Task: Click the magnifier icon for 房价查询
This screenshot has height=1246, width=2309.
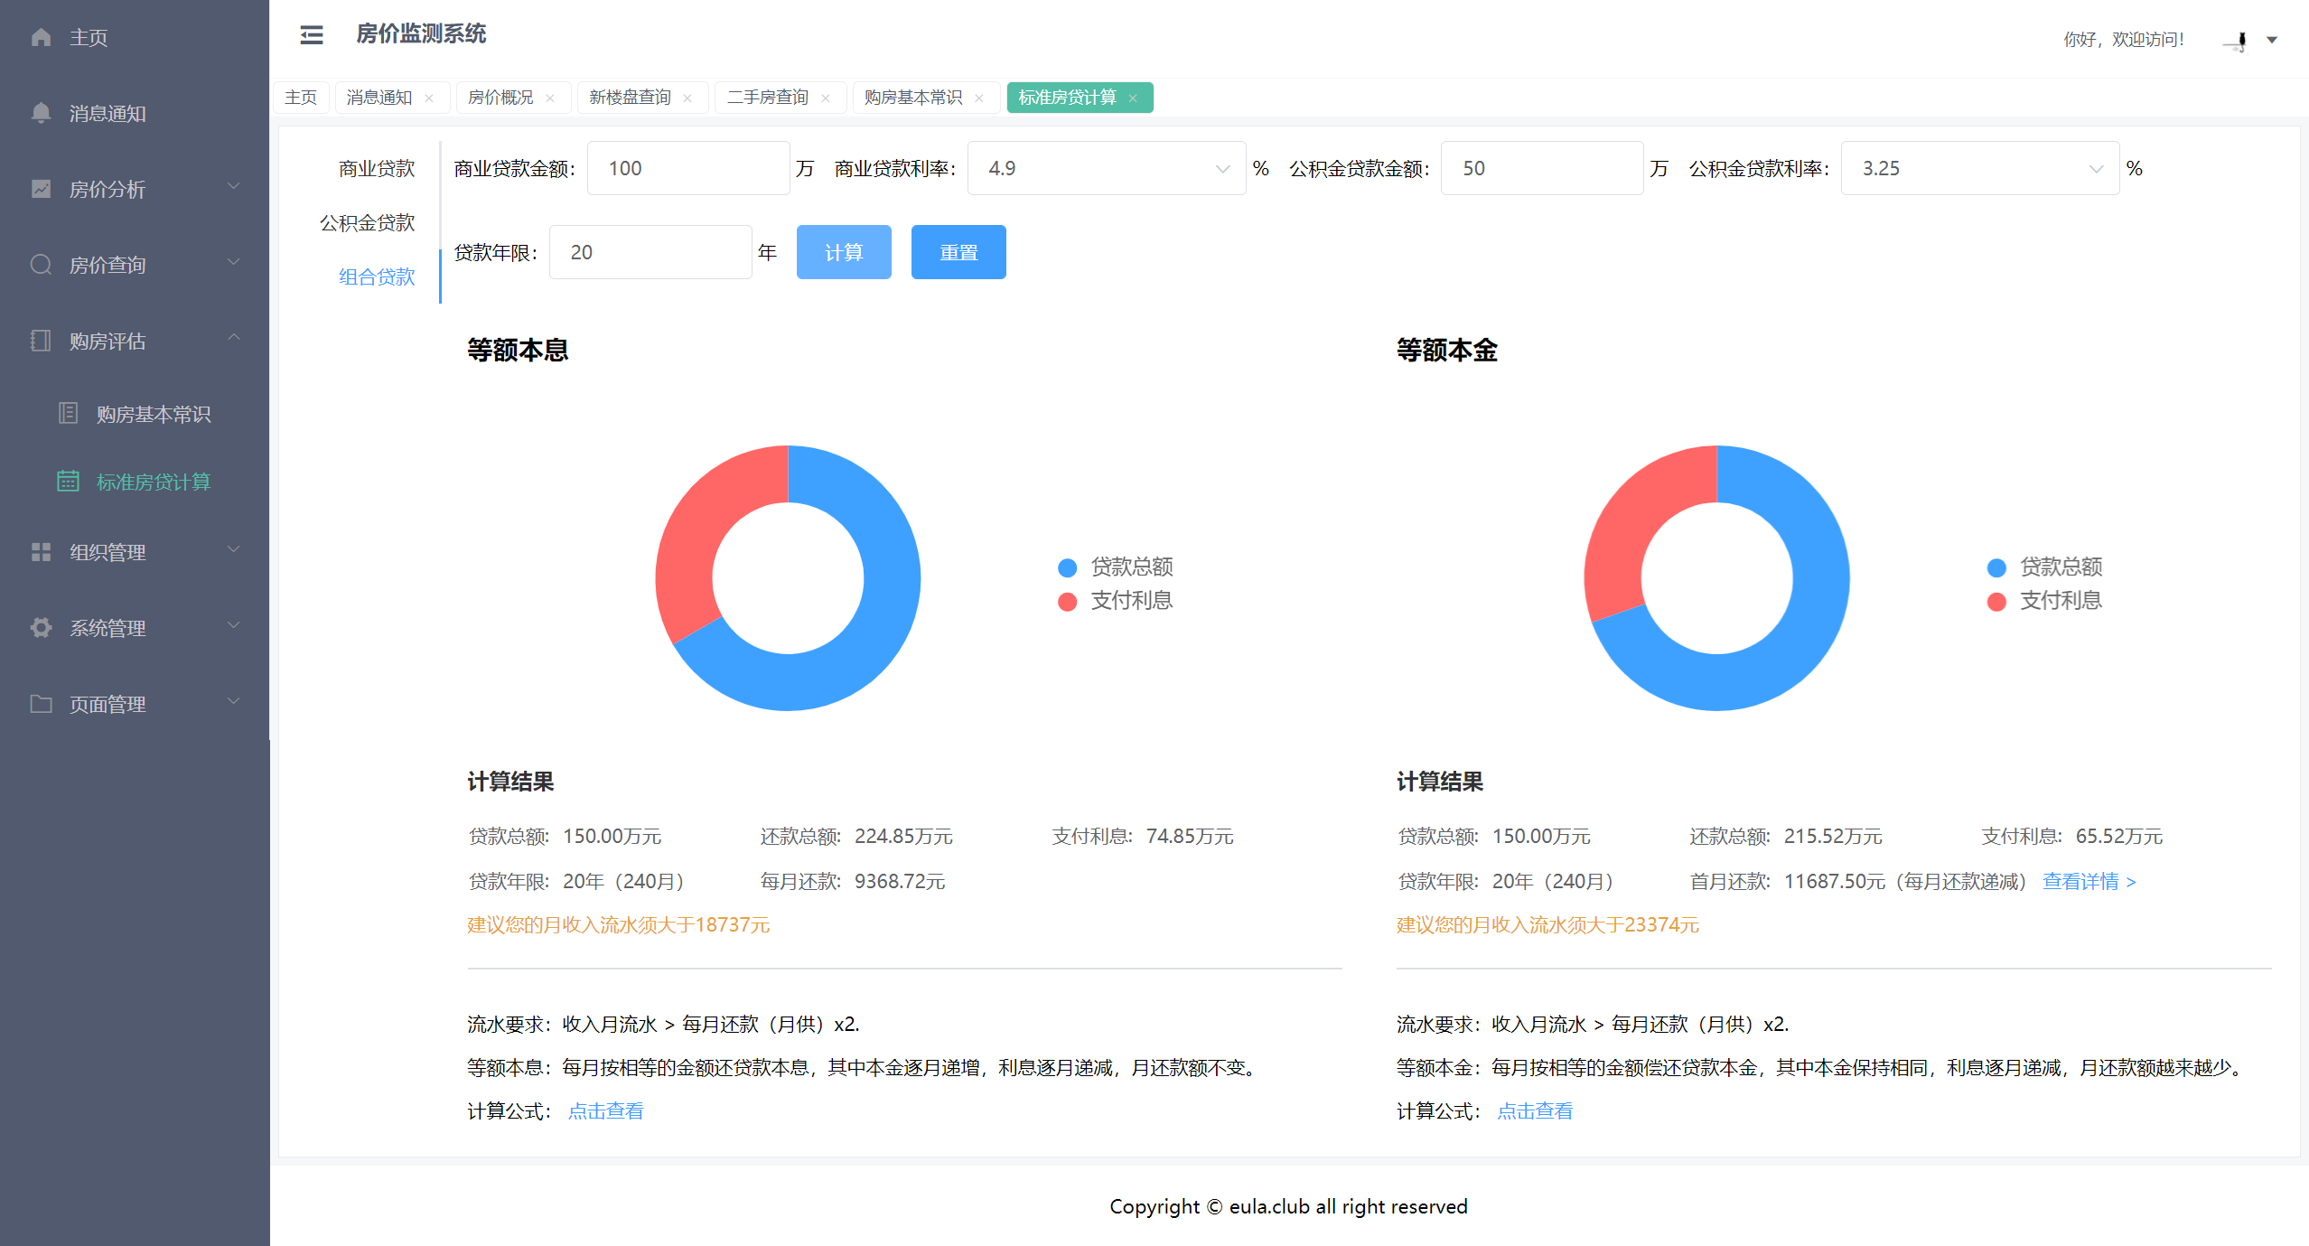Action: (41, 265)
